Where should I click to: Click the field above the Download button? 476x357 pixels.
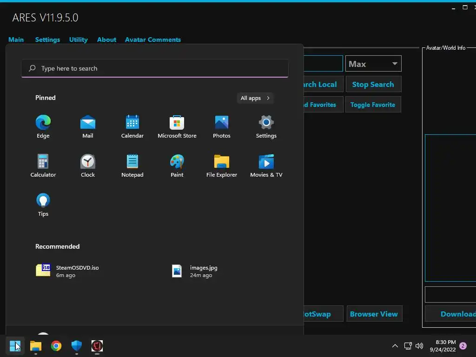coord(450,294)
